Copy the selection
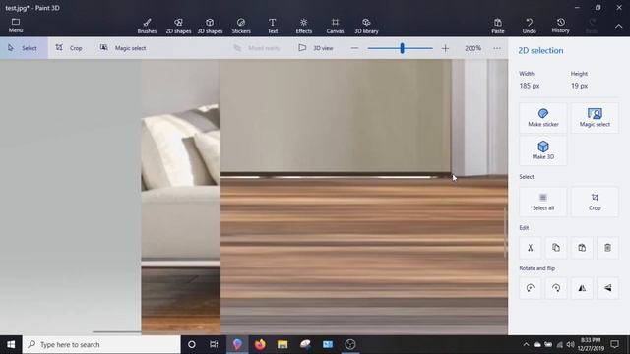 [556, 248]
